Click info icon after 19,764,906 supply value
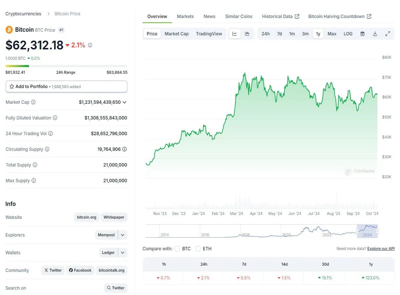 coord(125,149)
